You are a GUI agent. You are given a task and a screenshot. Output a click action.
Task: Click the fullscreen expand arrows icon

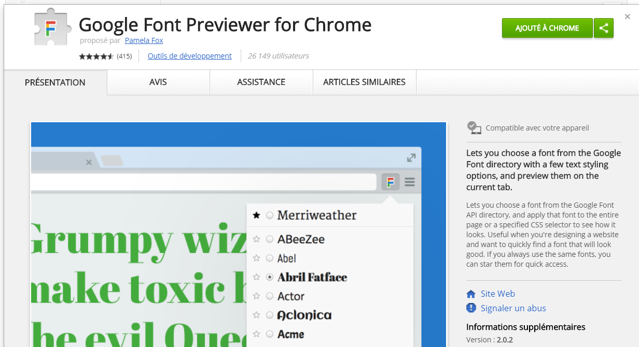(x=411, y=157)
